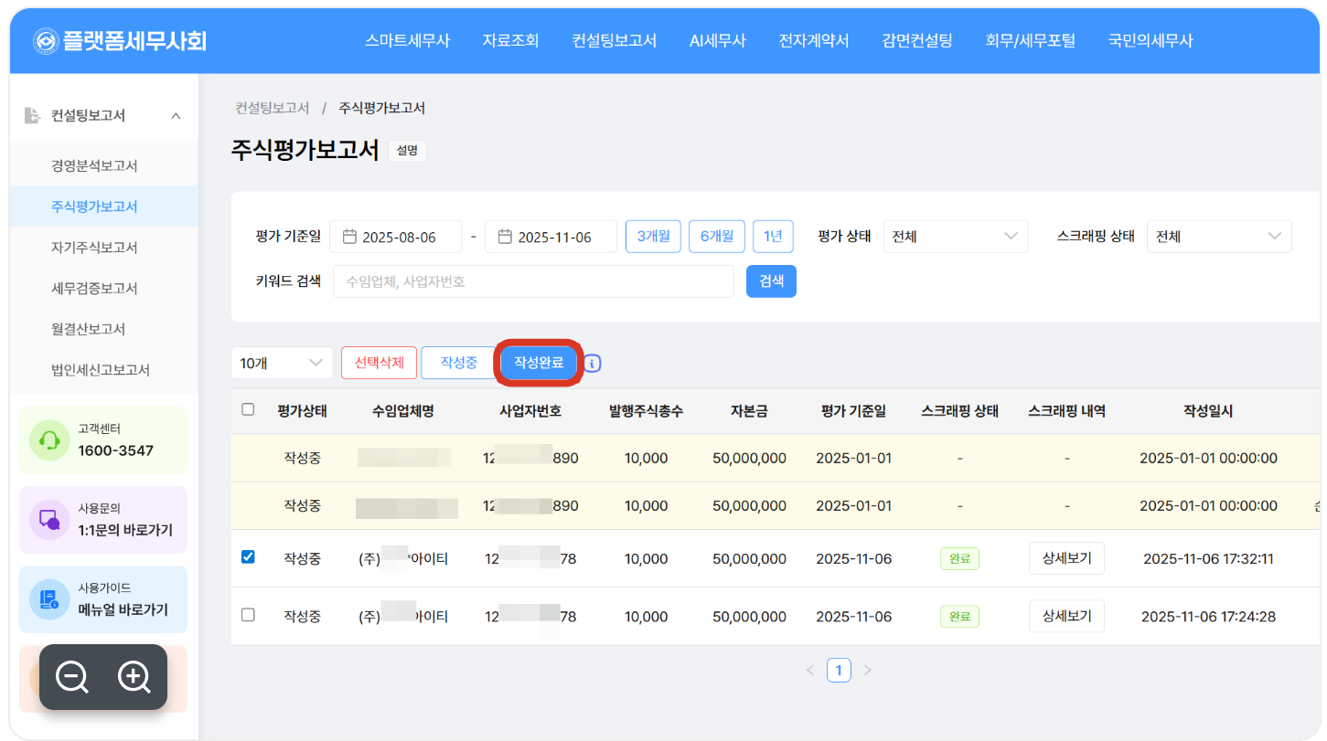Open 스마트세무사 top menu
The image size is (1327, 741).
point(408,40)
